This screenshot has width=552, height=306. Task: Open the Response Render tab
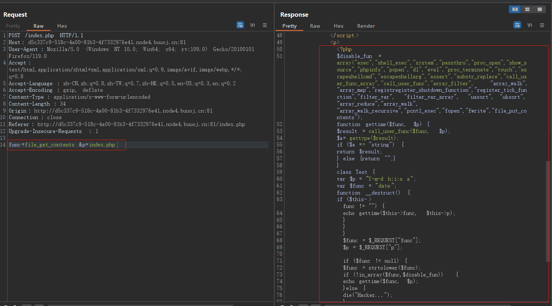pyautogui.click(x=366, y=26)
